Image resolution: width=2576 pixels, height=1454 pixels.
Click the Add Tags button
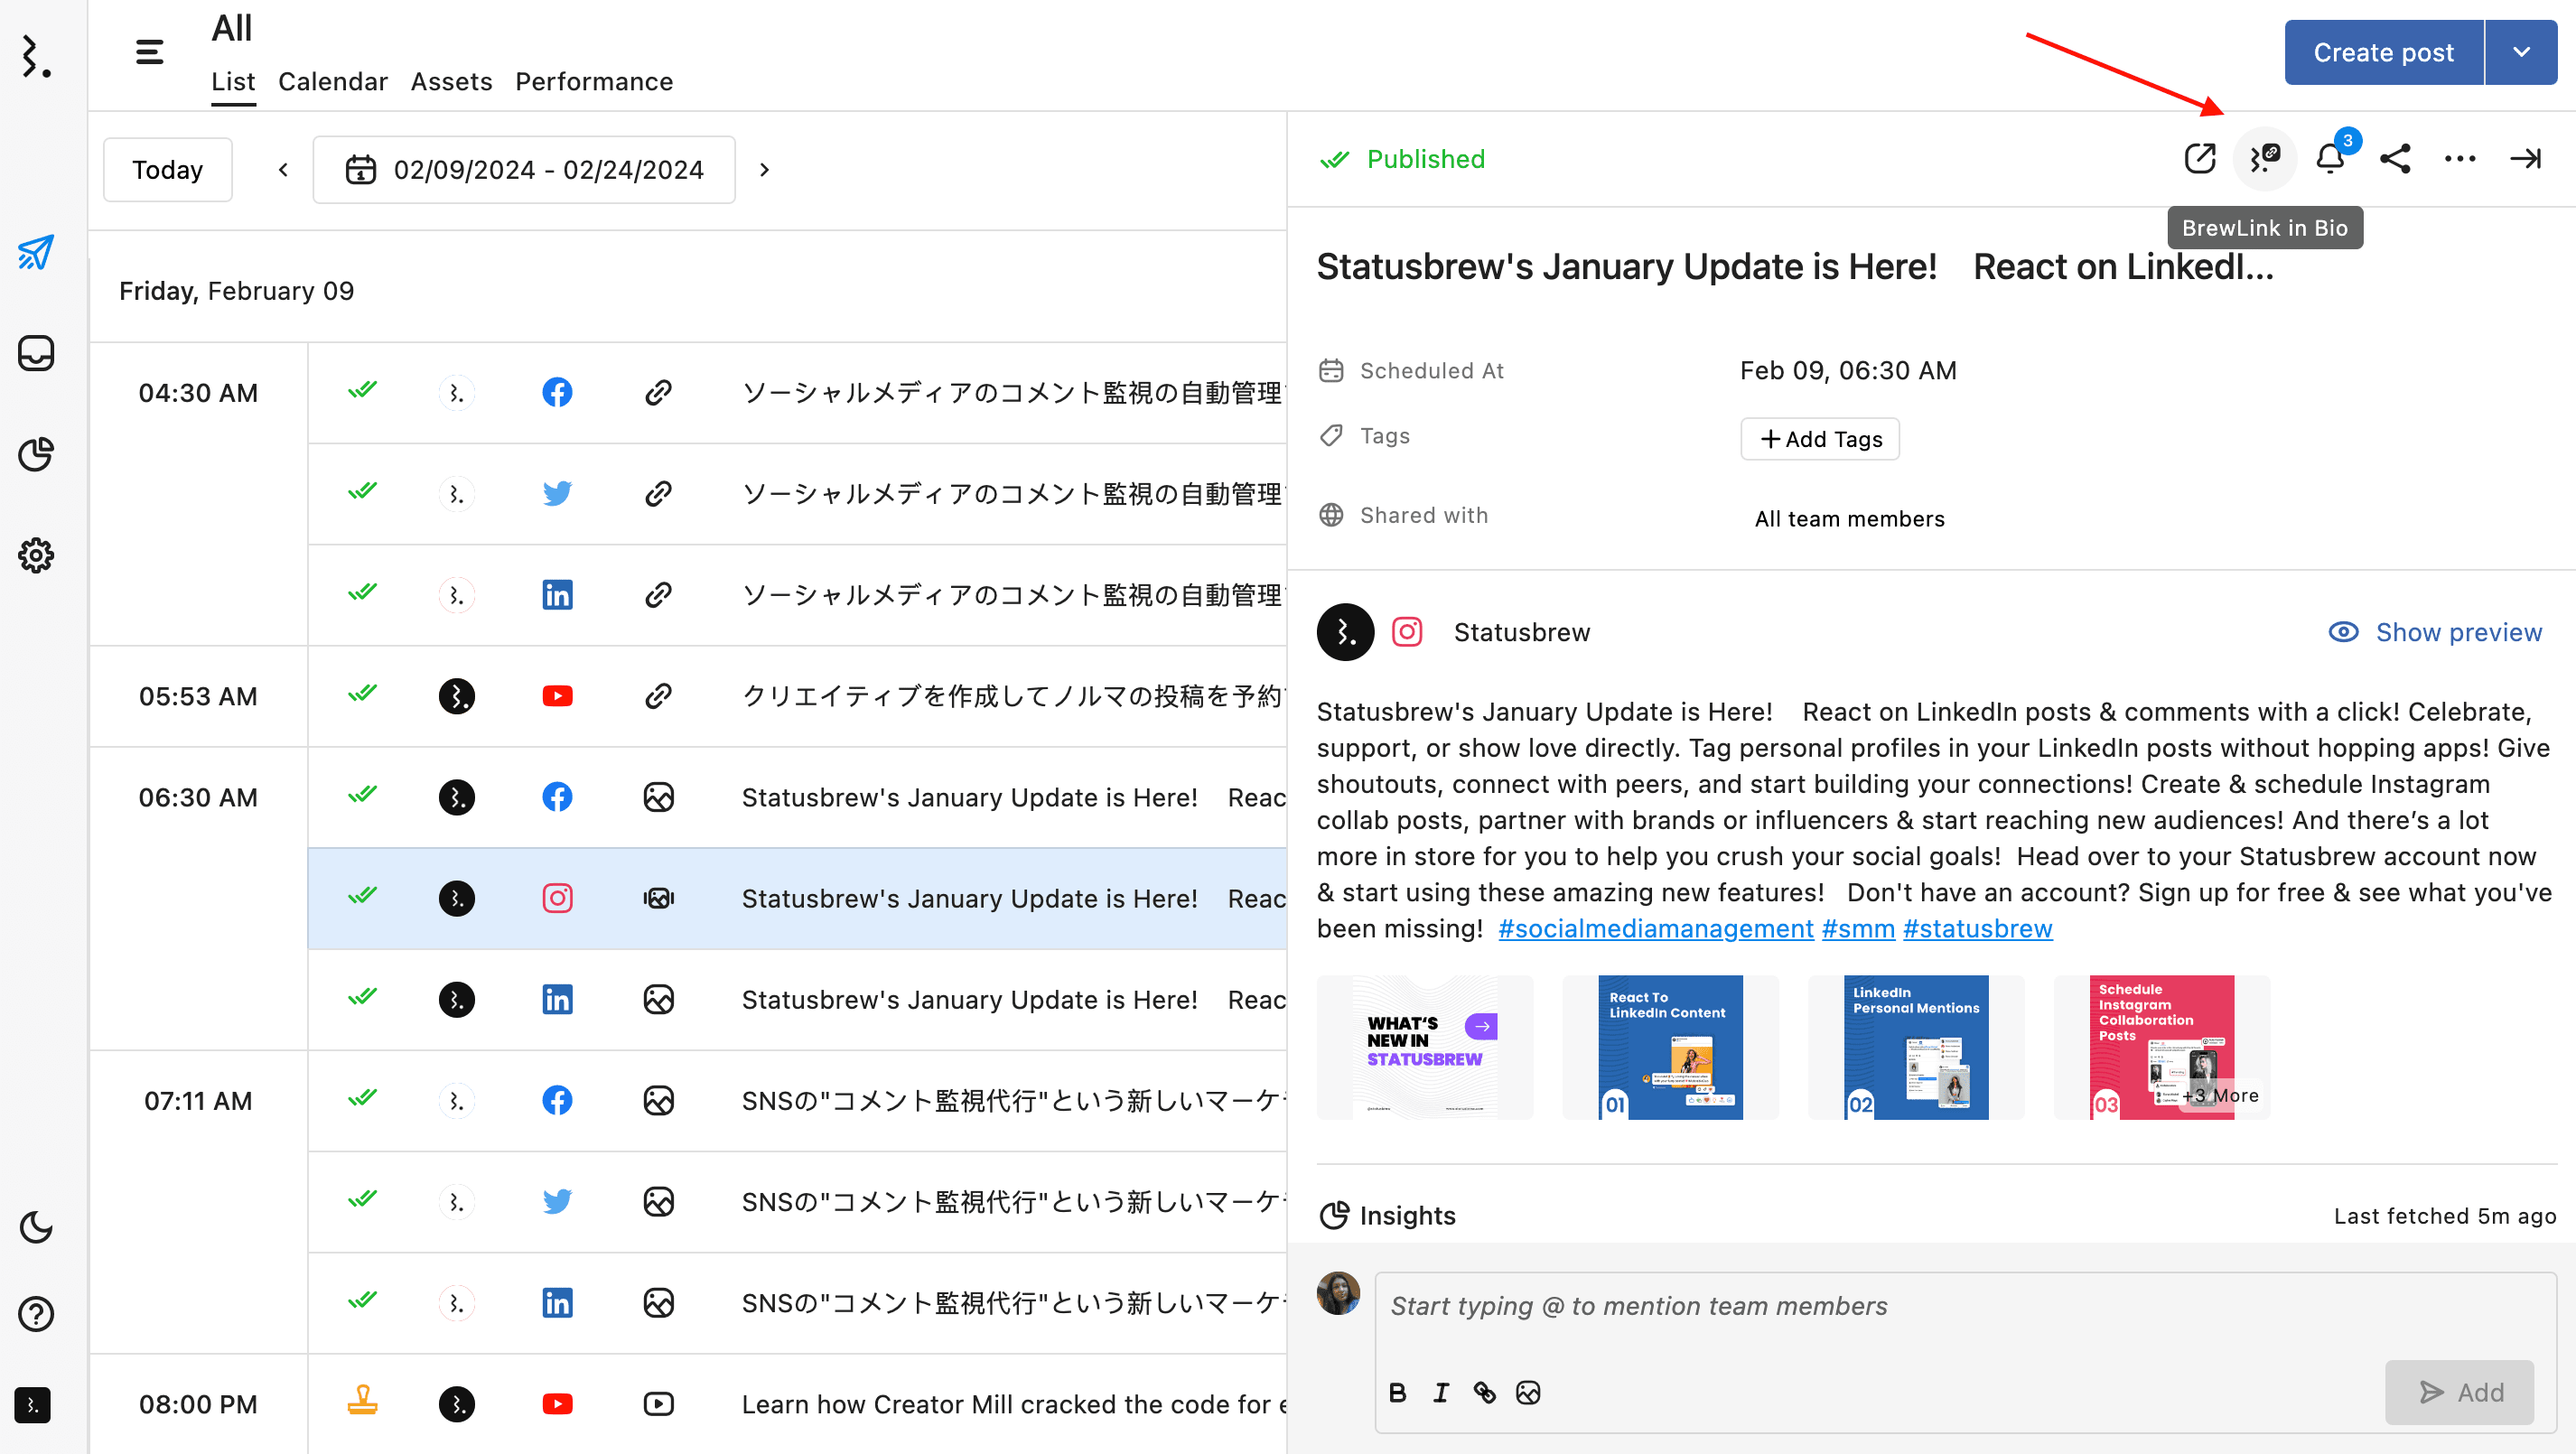point(1820,438)
